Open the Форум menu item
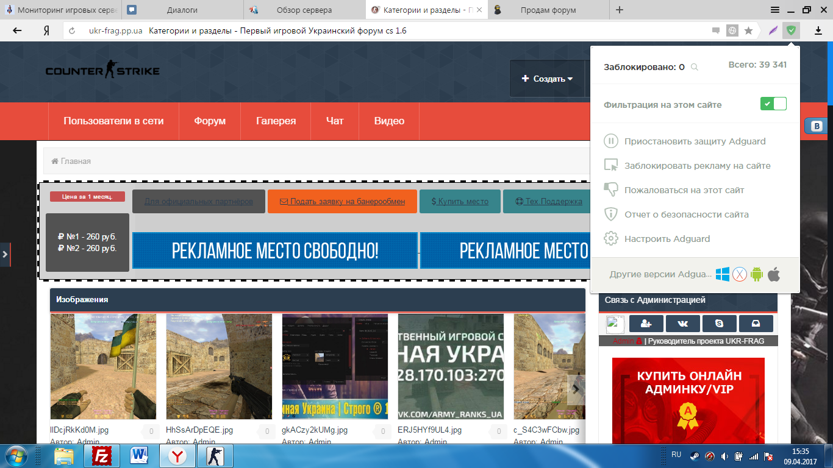Screen dimensions: 833x468 (210, 121)
